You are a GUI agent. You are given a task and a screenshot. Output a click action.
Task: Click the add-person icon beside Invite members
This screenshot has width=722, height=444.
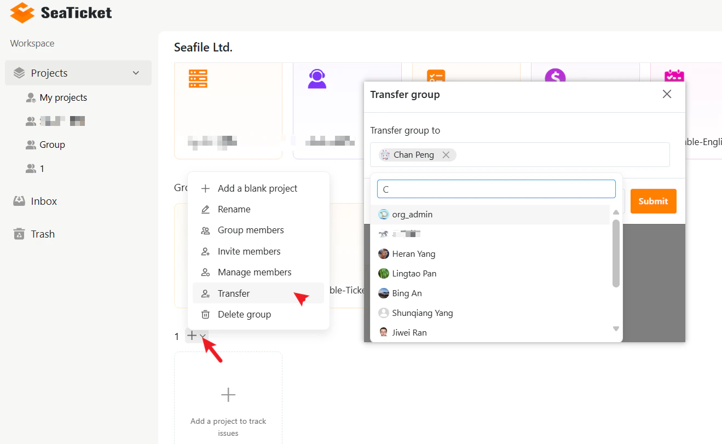[x=205, y=251]
